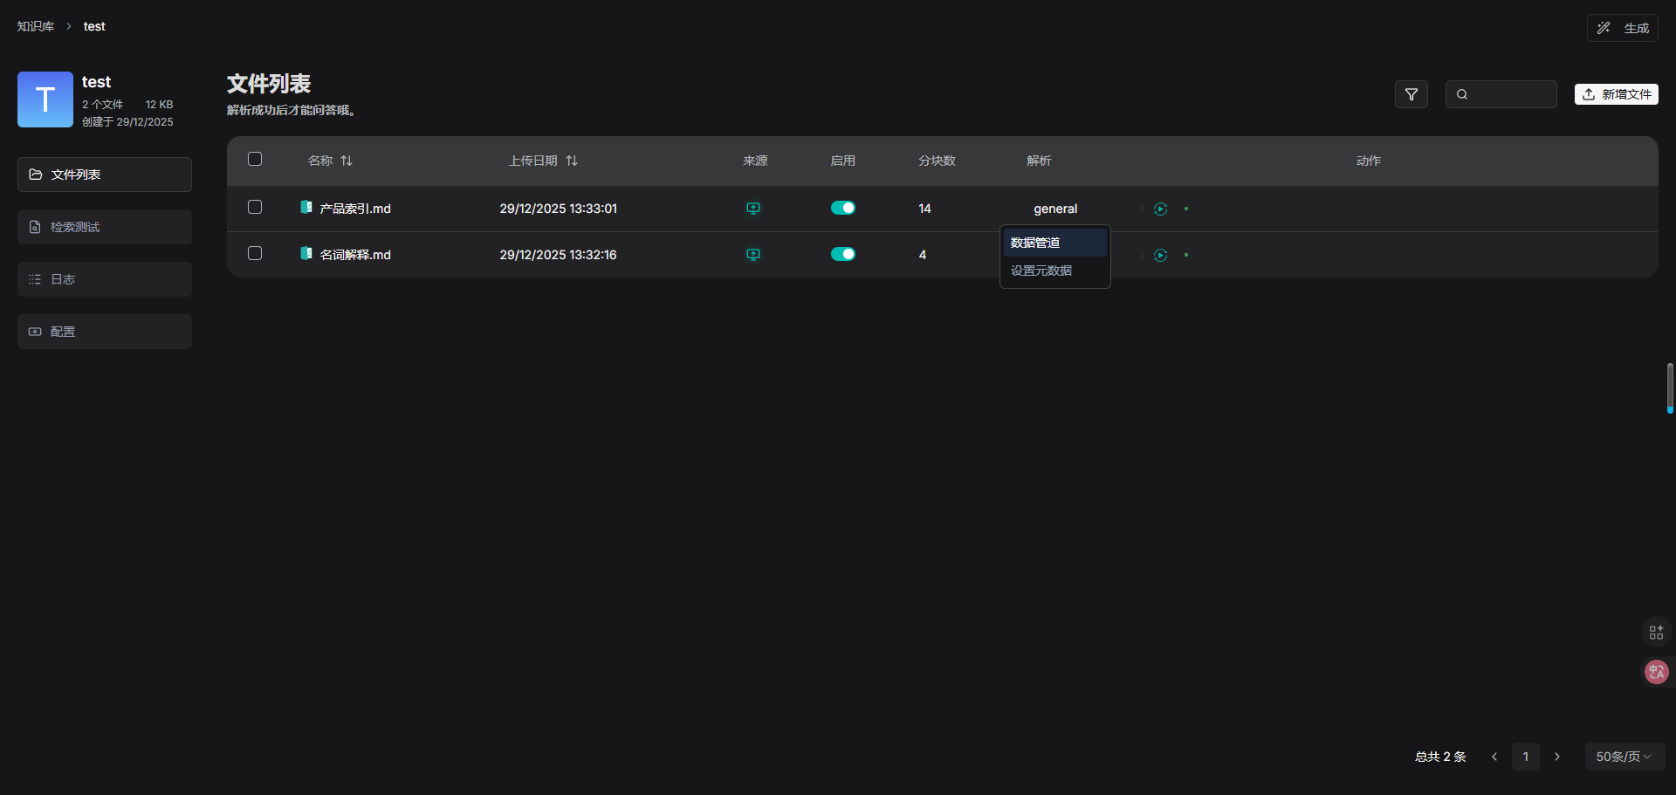Go to next page with right chevron
Screen dimensions: 1676x795
point(1557,757)
